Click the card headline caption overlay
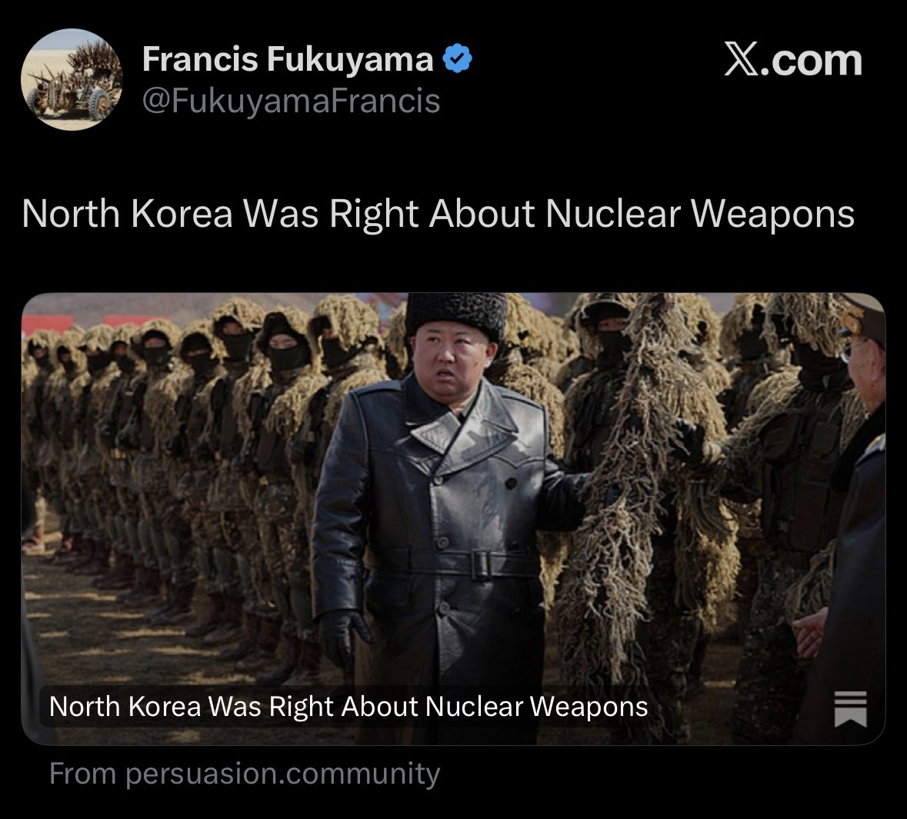Image resolution: width=907 pixels, height=819 pixels. click(348, 706)
